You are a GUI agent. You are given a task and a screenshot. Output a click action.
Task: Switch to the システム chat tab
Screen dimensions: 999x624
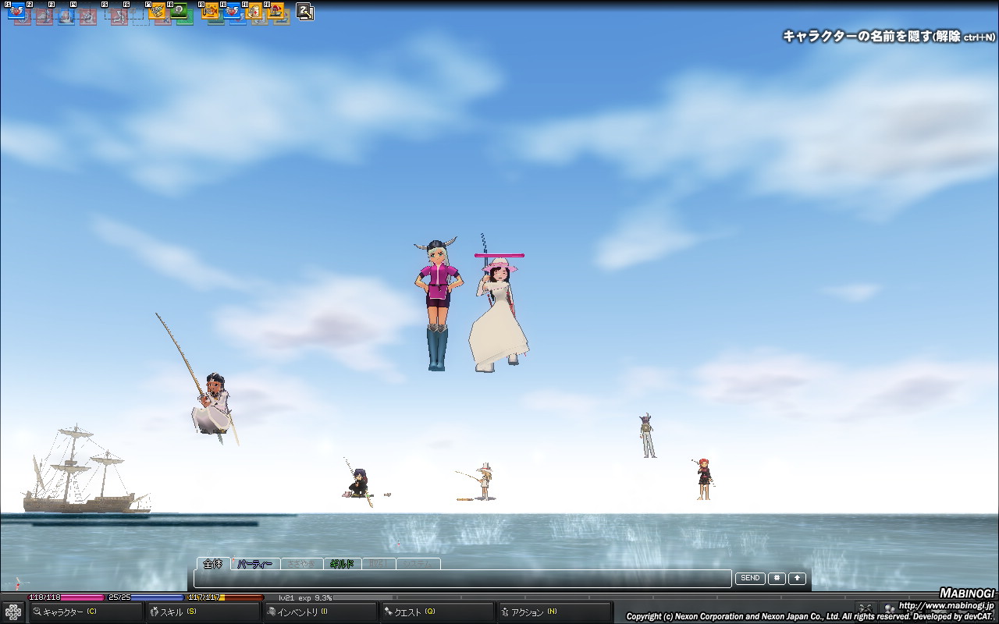(418, 564)
